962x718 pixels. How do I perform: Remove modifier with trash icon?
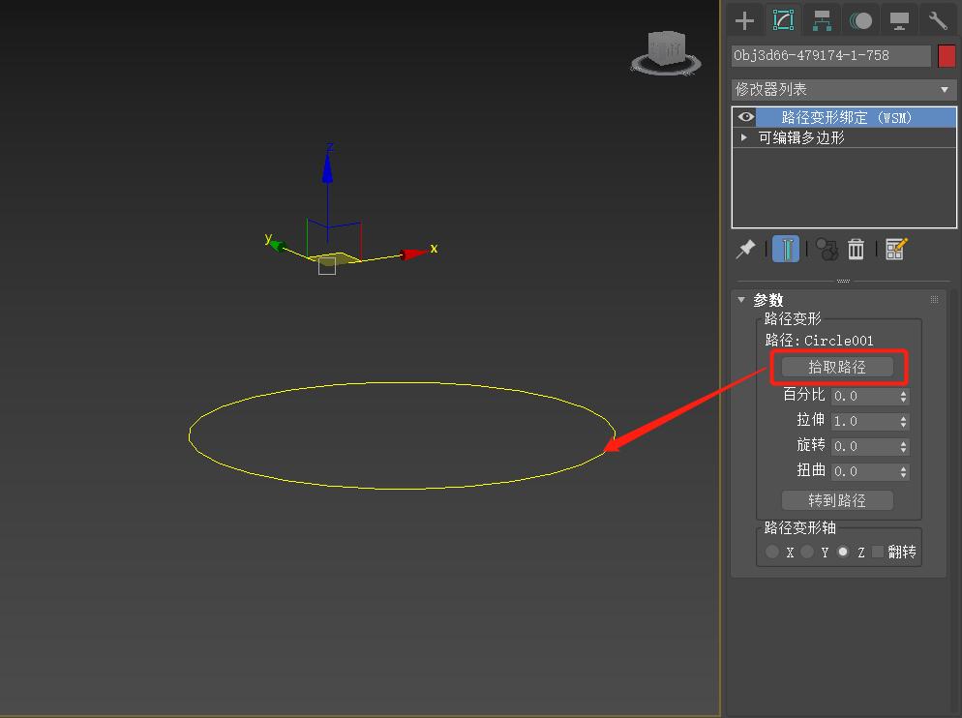[x=856, y=250]
